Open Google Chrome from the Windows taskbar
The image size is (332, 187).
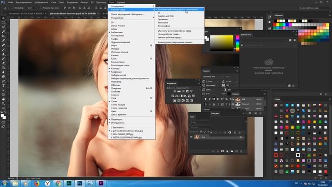[58, 183]
